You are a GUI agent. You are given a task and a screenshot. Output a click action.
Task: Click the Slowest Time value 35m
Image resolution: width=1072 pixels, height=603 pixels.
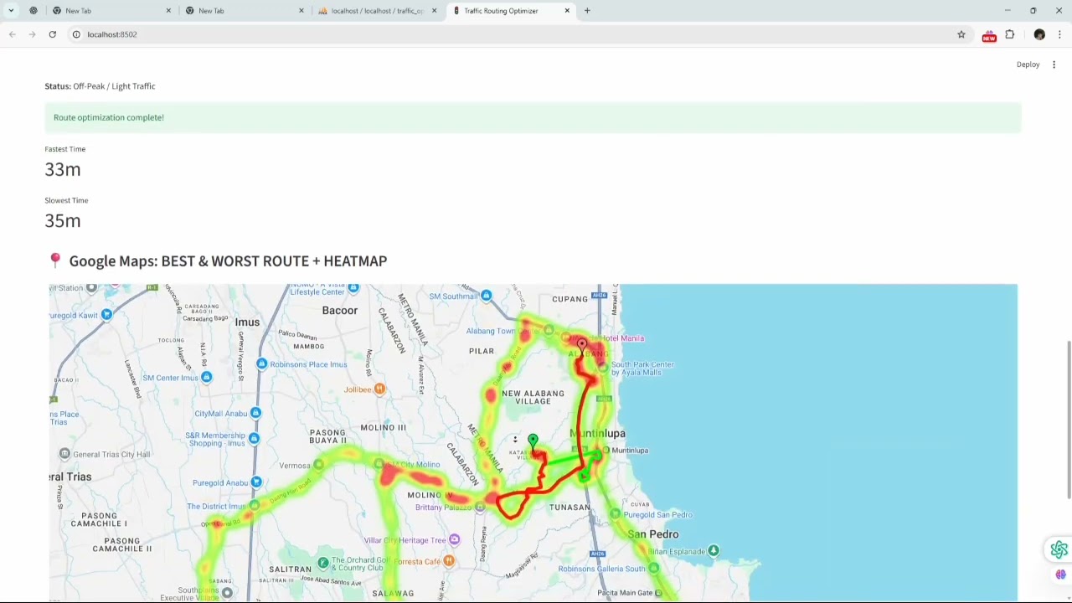(x=63, y=220)
